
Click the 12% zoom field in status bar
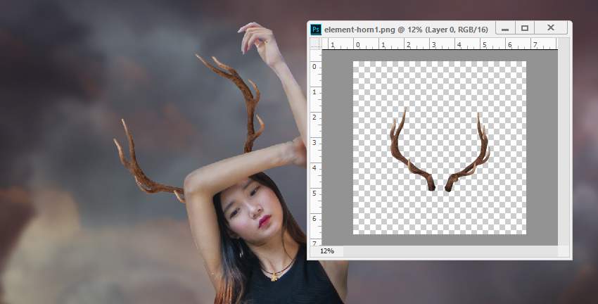tap(327, 251)
